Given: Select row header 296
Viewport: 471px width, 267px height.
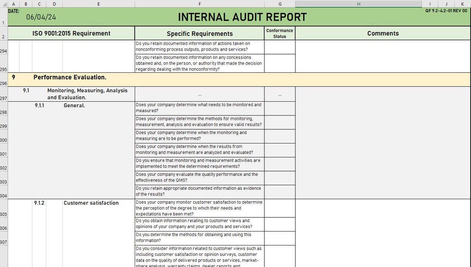Looking at the screenshot, I should [4, 81].
